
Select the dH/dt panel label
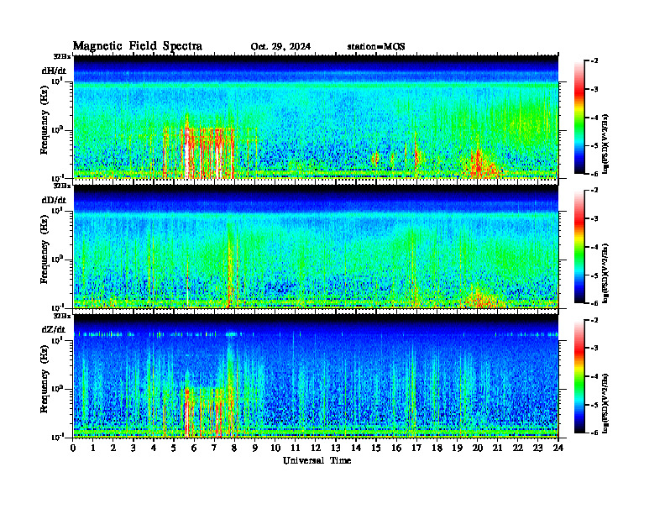pyautogui.click(x=54, y=71)
